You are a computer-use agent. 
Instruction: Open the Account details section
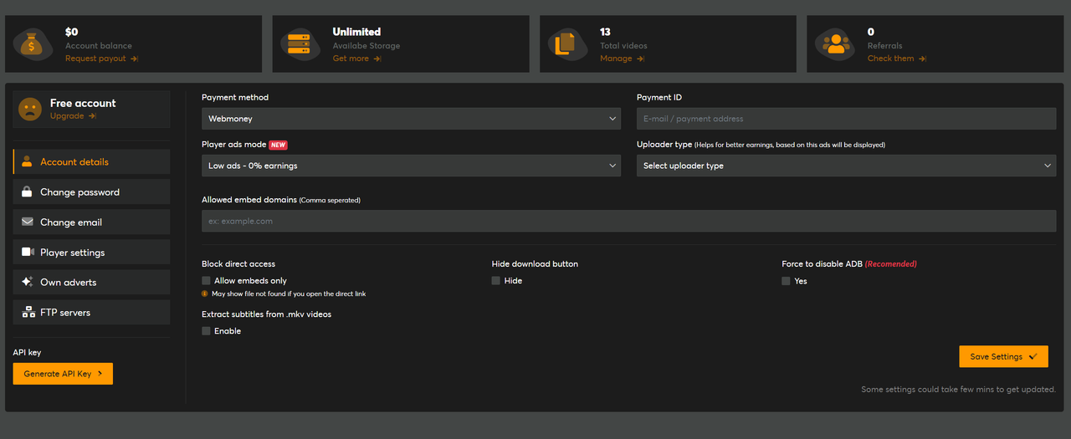tap(91, 161)
